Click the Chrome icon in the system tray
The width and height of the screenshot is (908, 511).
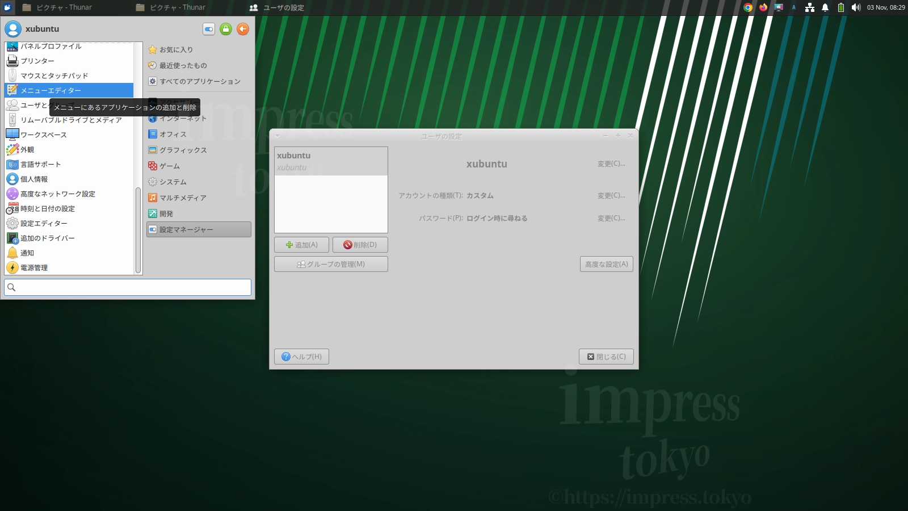click(x=748, y=7)
